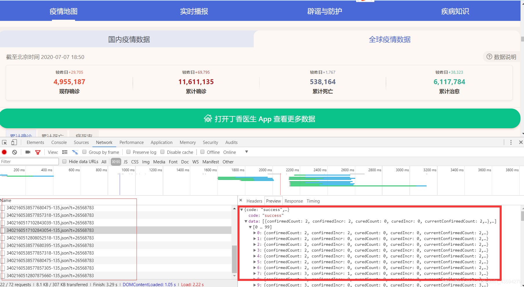
Task: Click the 打开丁香医生 App green banner
Action: pos(260,118)
